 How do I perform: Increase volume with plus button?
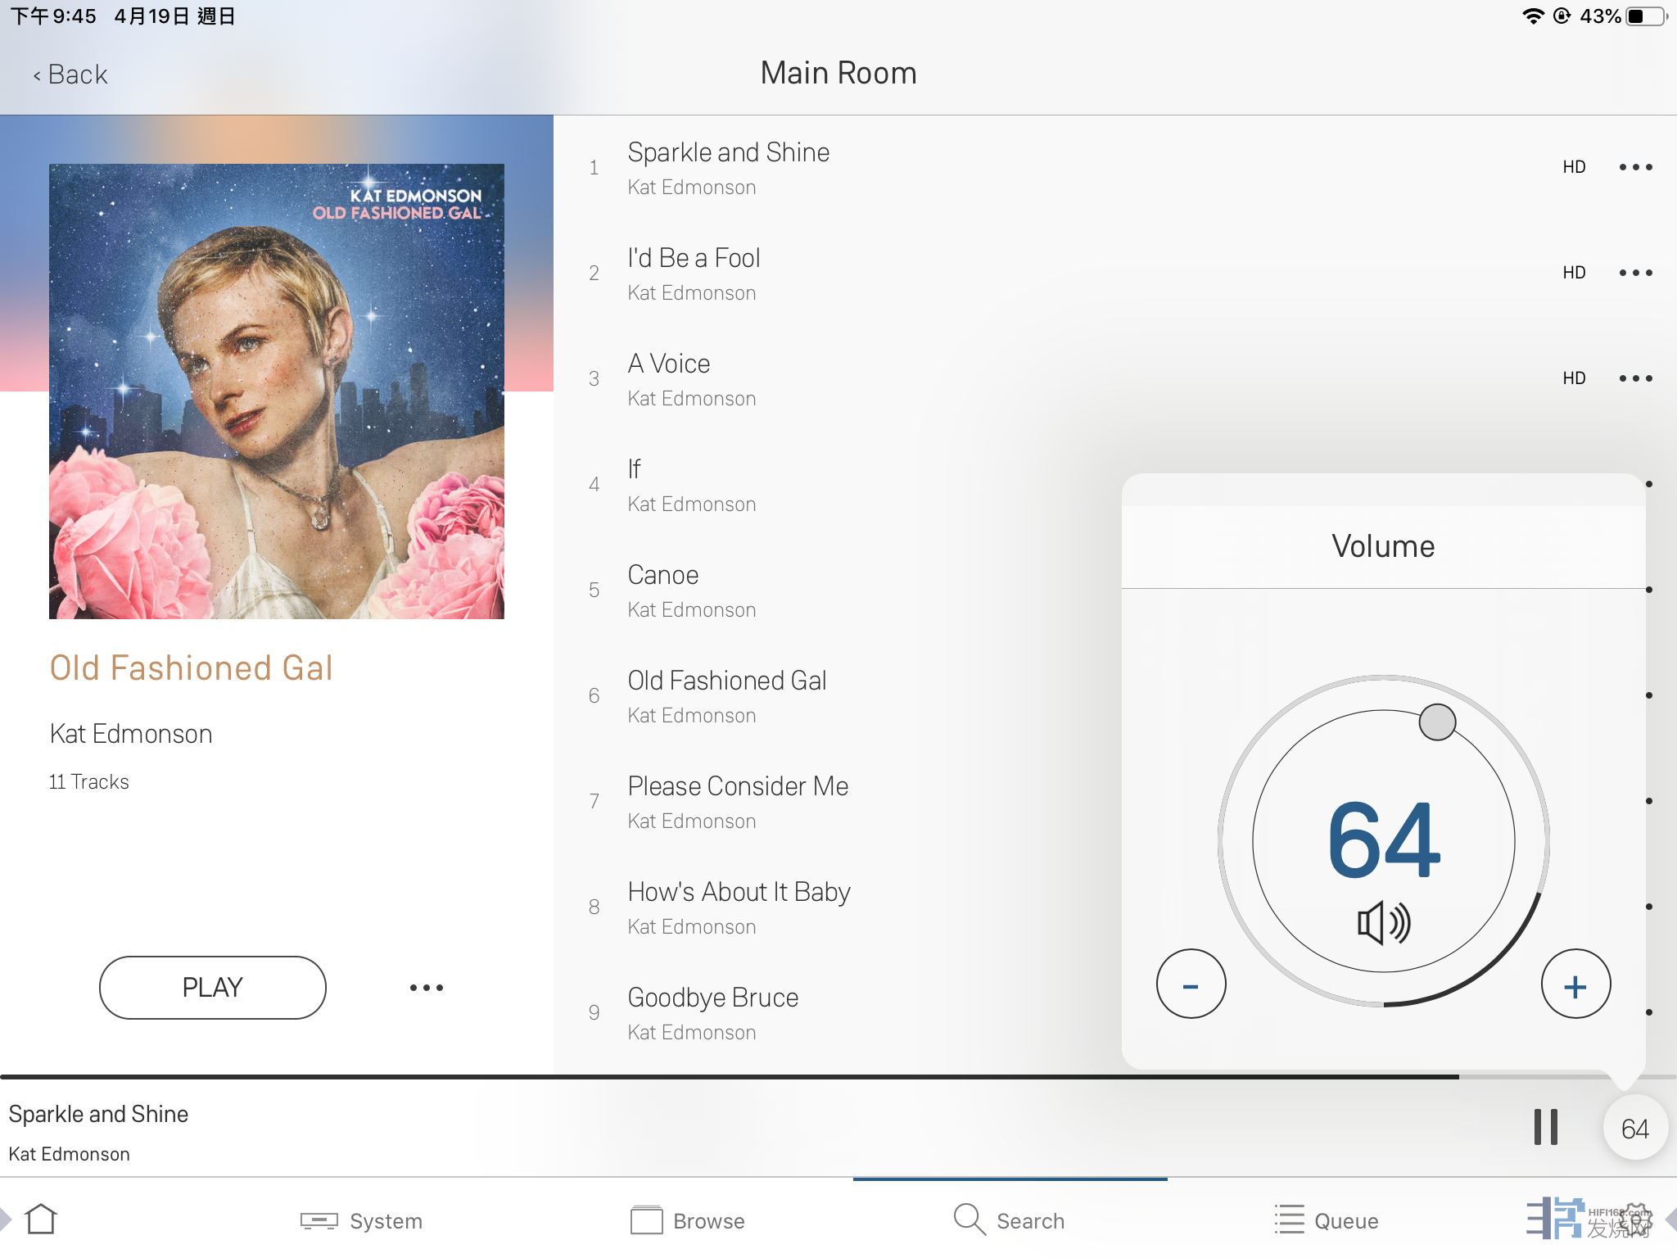coord(1575,984)
